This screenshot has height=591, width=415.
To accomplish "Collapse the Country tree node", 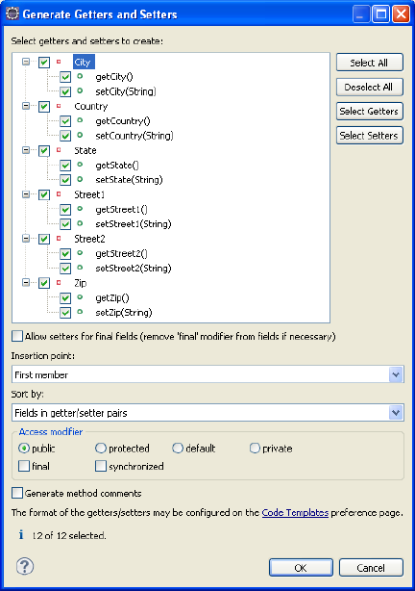I will tap(26, 106).
